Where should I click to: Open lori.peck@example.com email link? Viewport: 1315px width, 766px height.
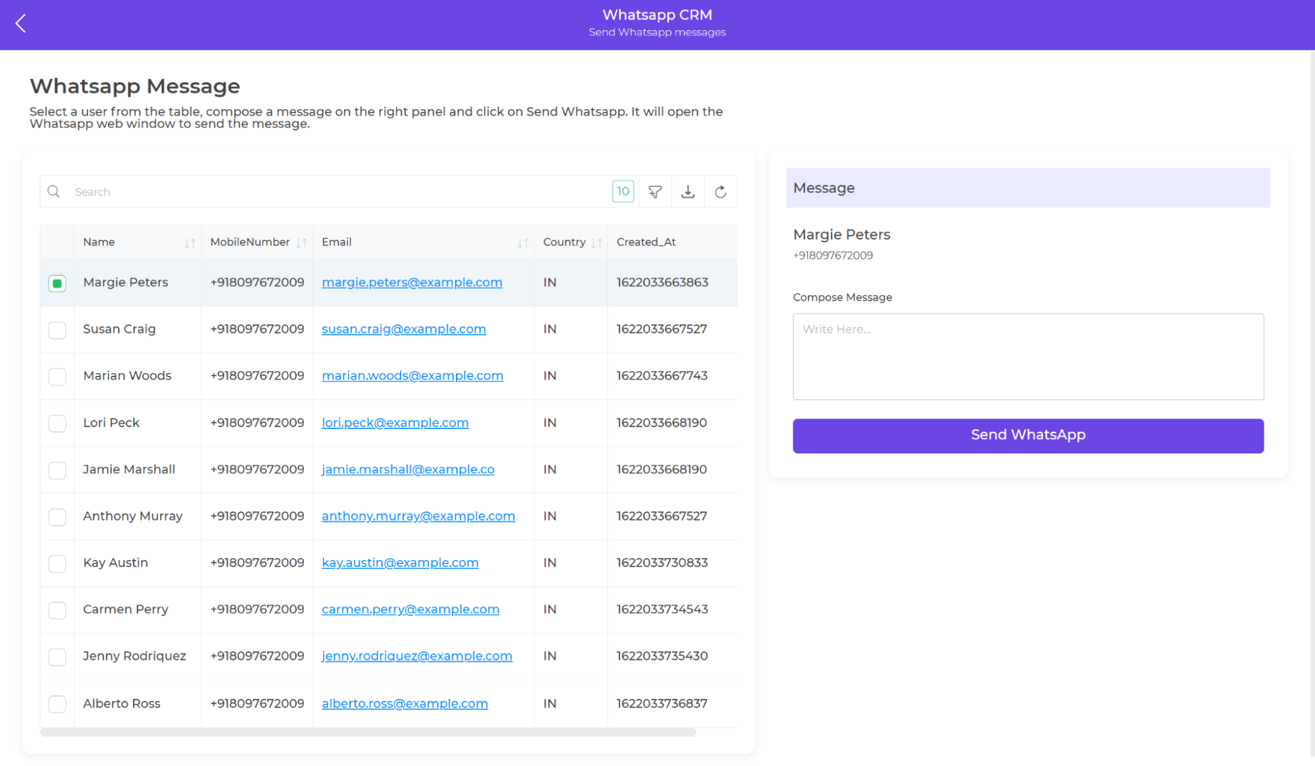click(x=395, y=422)
